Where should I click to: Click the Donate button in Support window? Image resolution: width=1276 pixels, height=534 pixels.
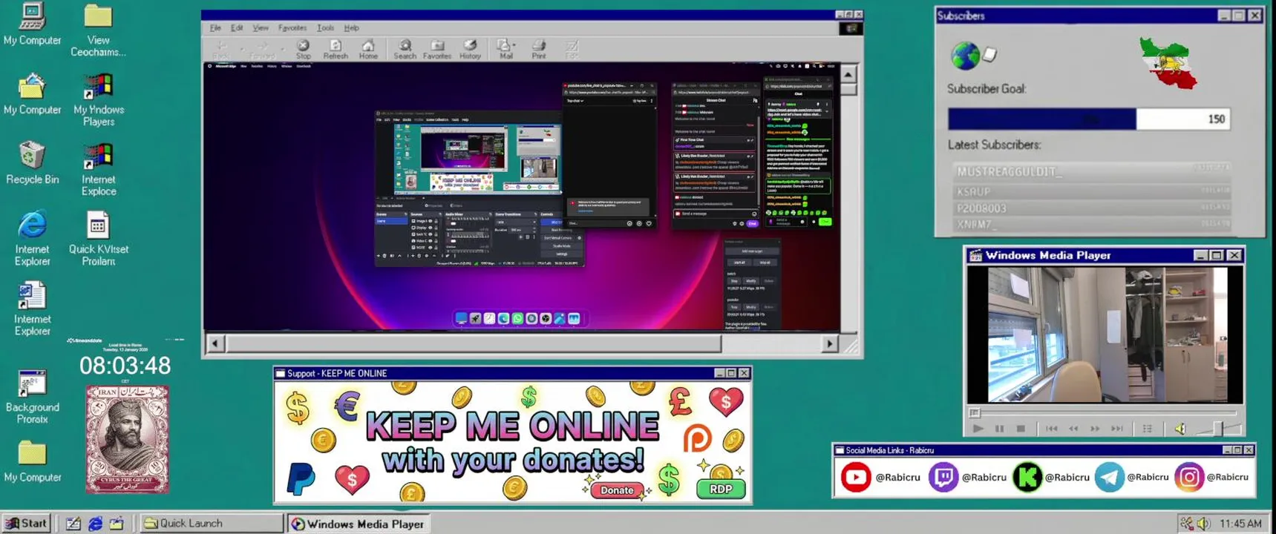pyautogui.click(x=617, y=490)
